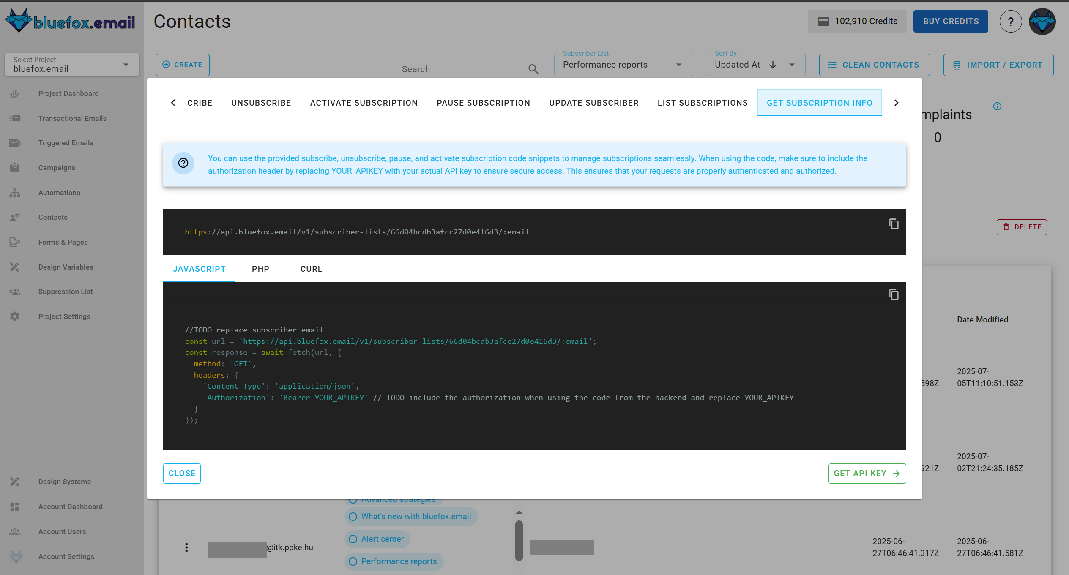Open the Campaigns section in sidebar
Screen dimensions: 1069x575
56,168
